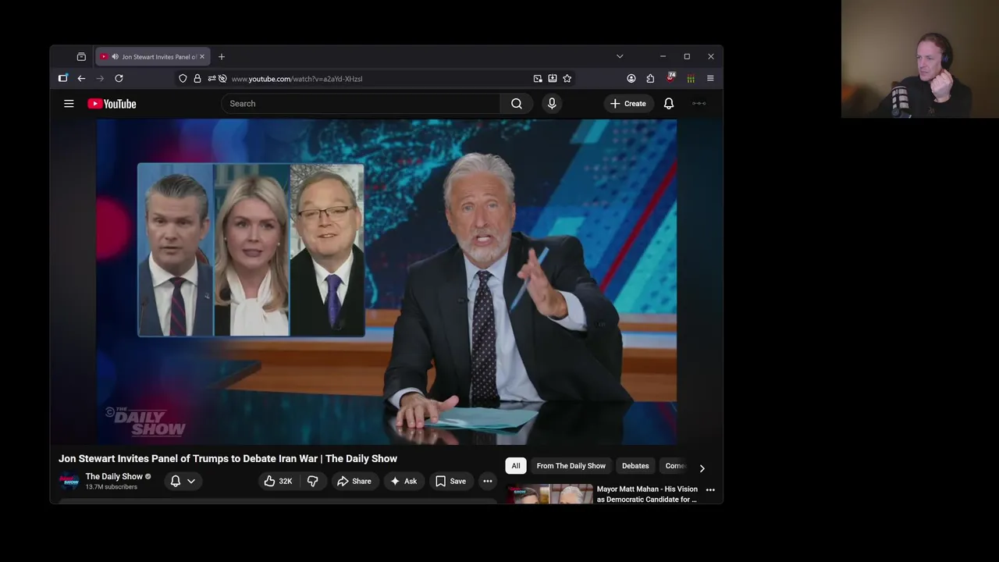Open browser sidebar toggle icon
The image size is (999, 562).
coord(63,78)
